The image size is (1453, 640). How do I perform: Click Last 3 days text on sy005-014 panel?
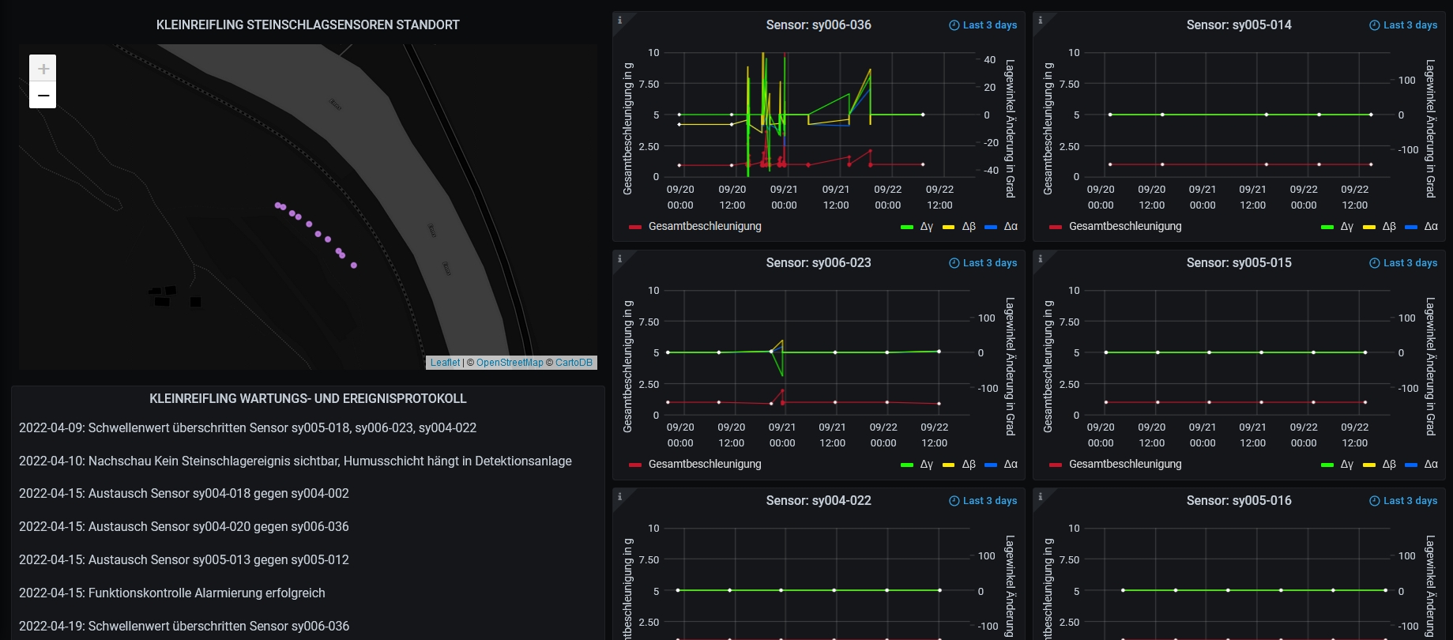click(x=1410, y=25)
